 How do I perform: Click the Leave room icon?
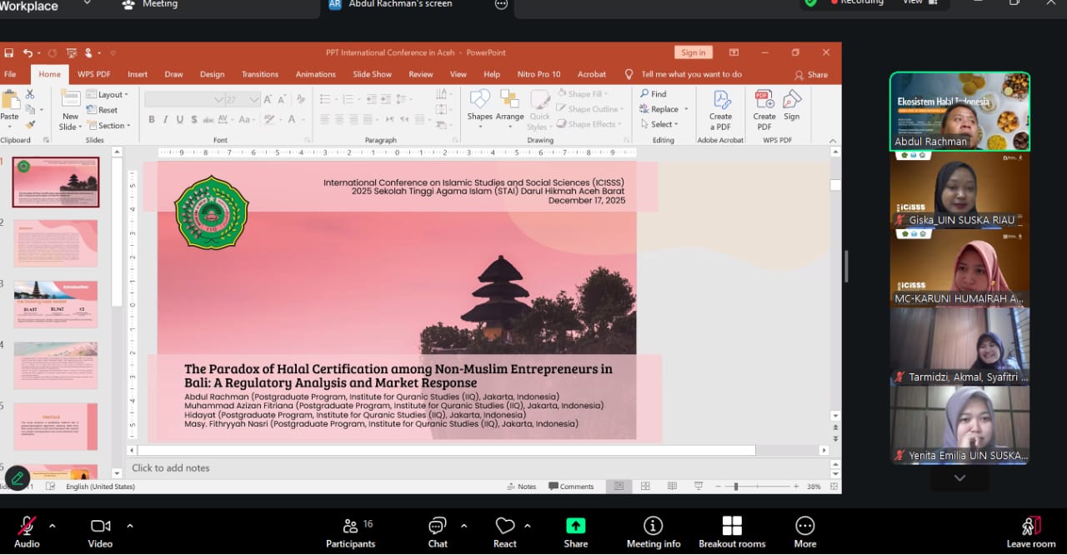[x=1031, y=526]
